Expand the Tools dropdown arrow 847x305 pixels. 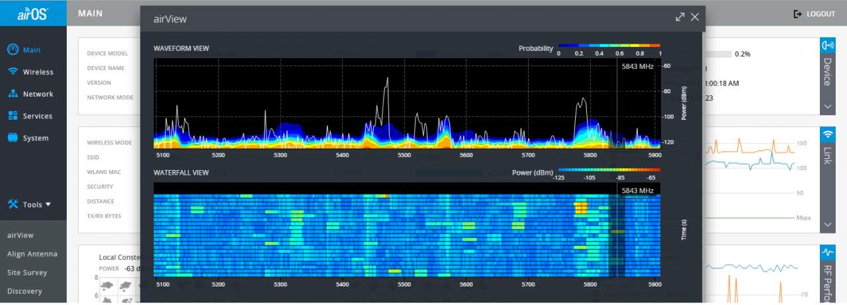pos(48,205)
